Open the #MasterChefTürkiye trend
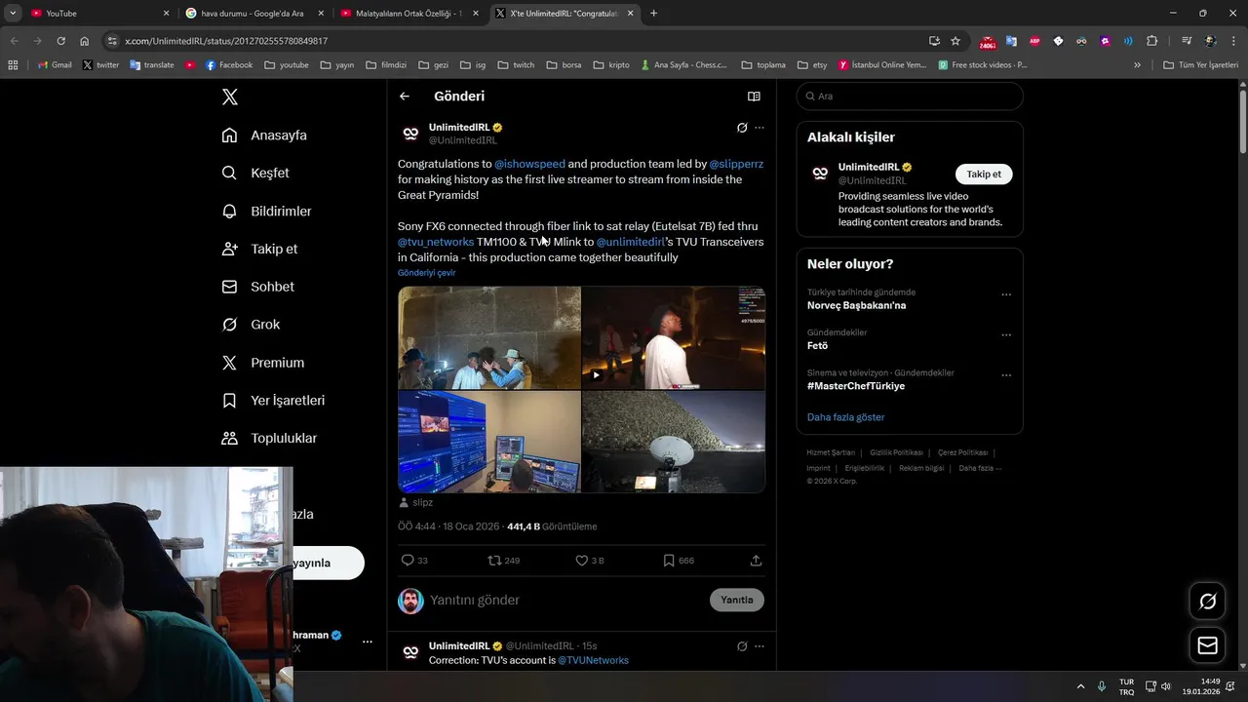The image size is (1248, 702). pos(855,386)
